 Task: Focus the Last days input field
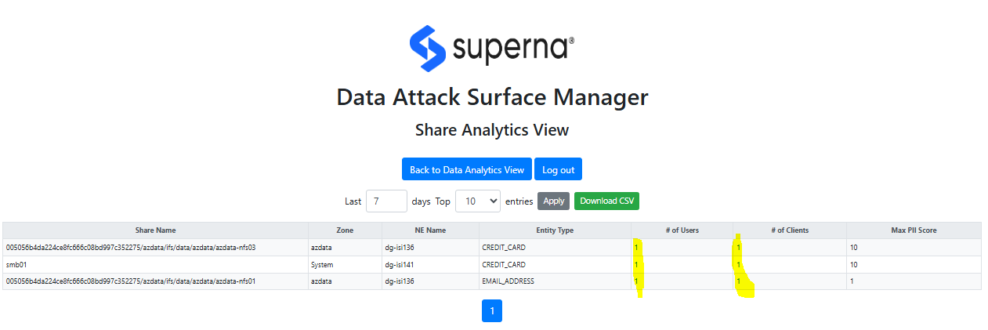386,201
